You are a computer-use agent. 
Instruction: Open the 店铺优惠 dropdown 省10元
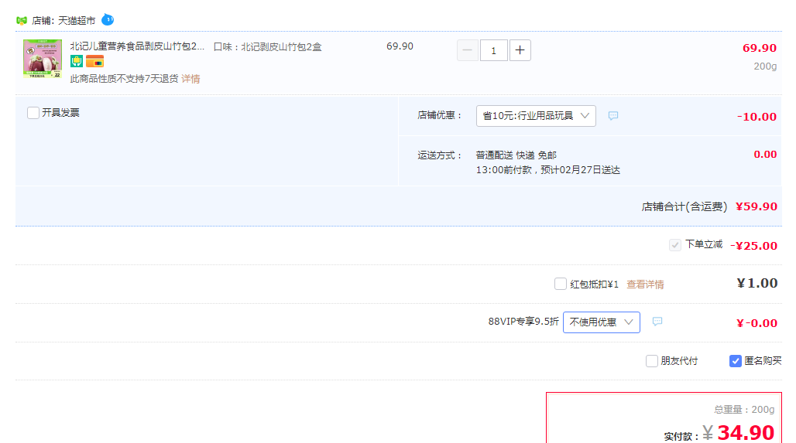pos(536,115)
